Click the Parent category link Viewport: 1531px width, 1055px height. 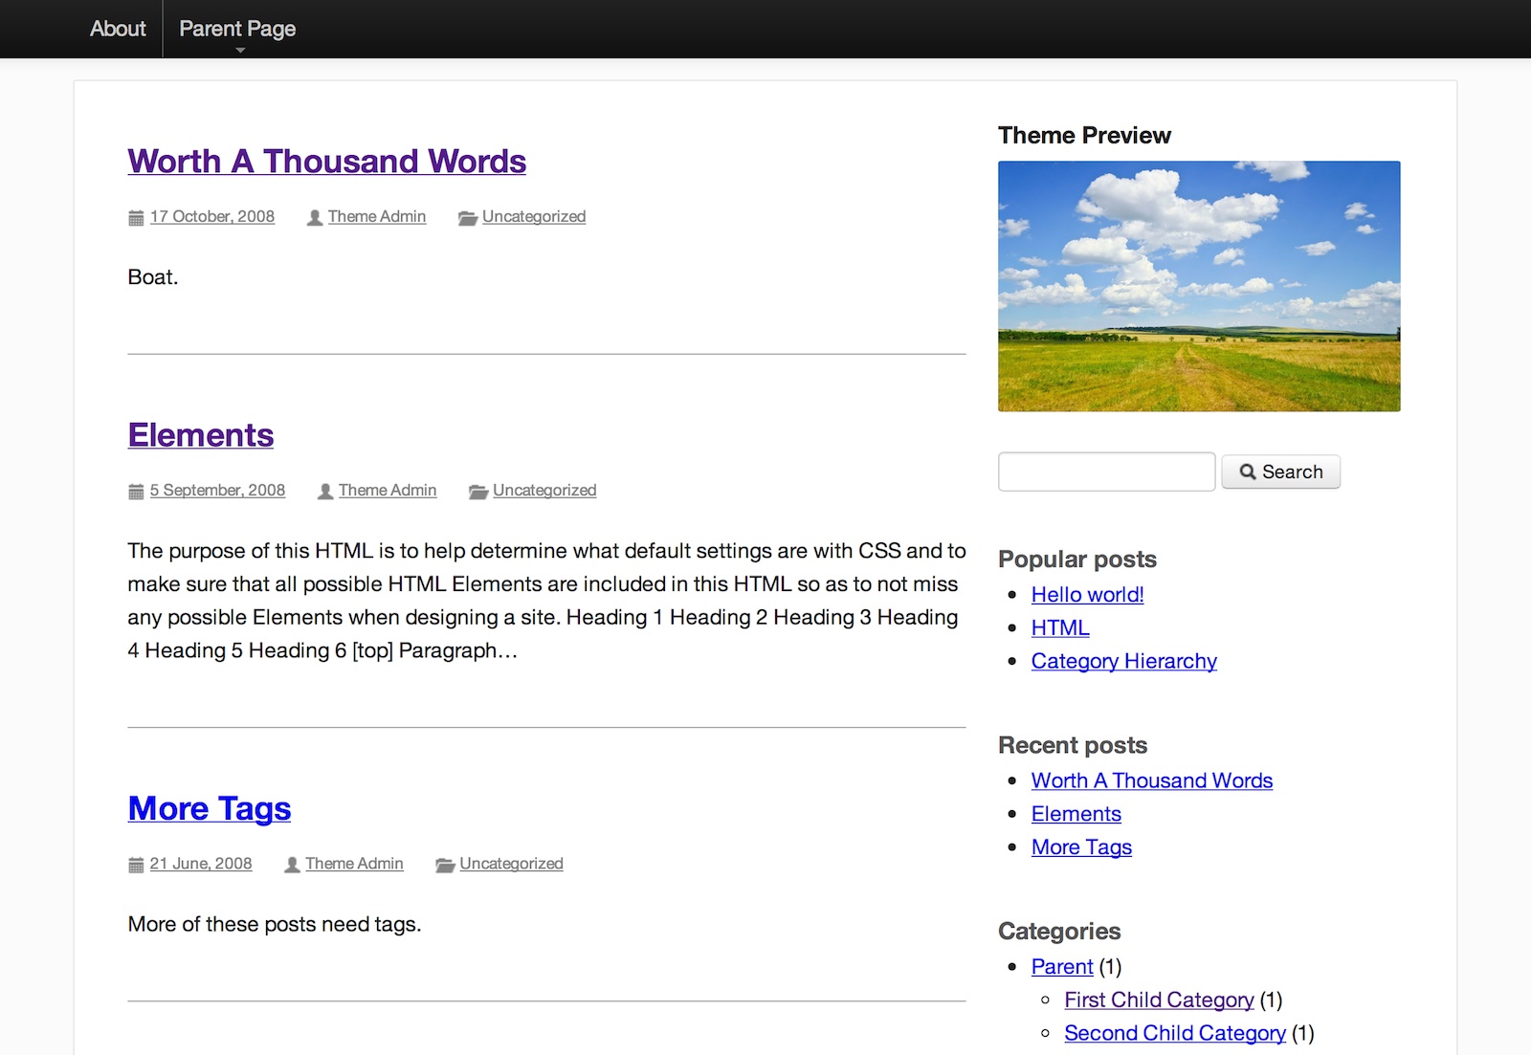1061,966
